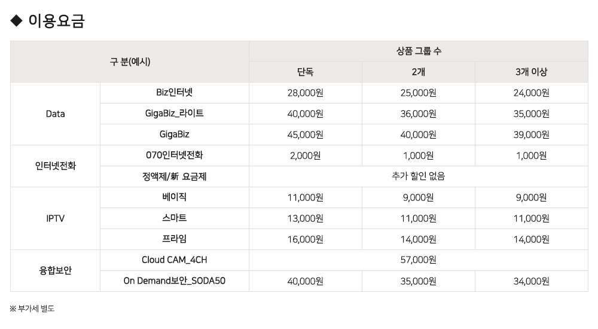Click the 추가 할인 없음 cell
This screenshot has height=329, width=598.
pos(418,176)
